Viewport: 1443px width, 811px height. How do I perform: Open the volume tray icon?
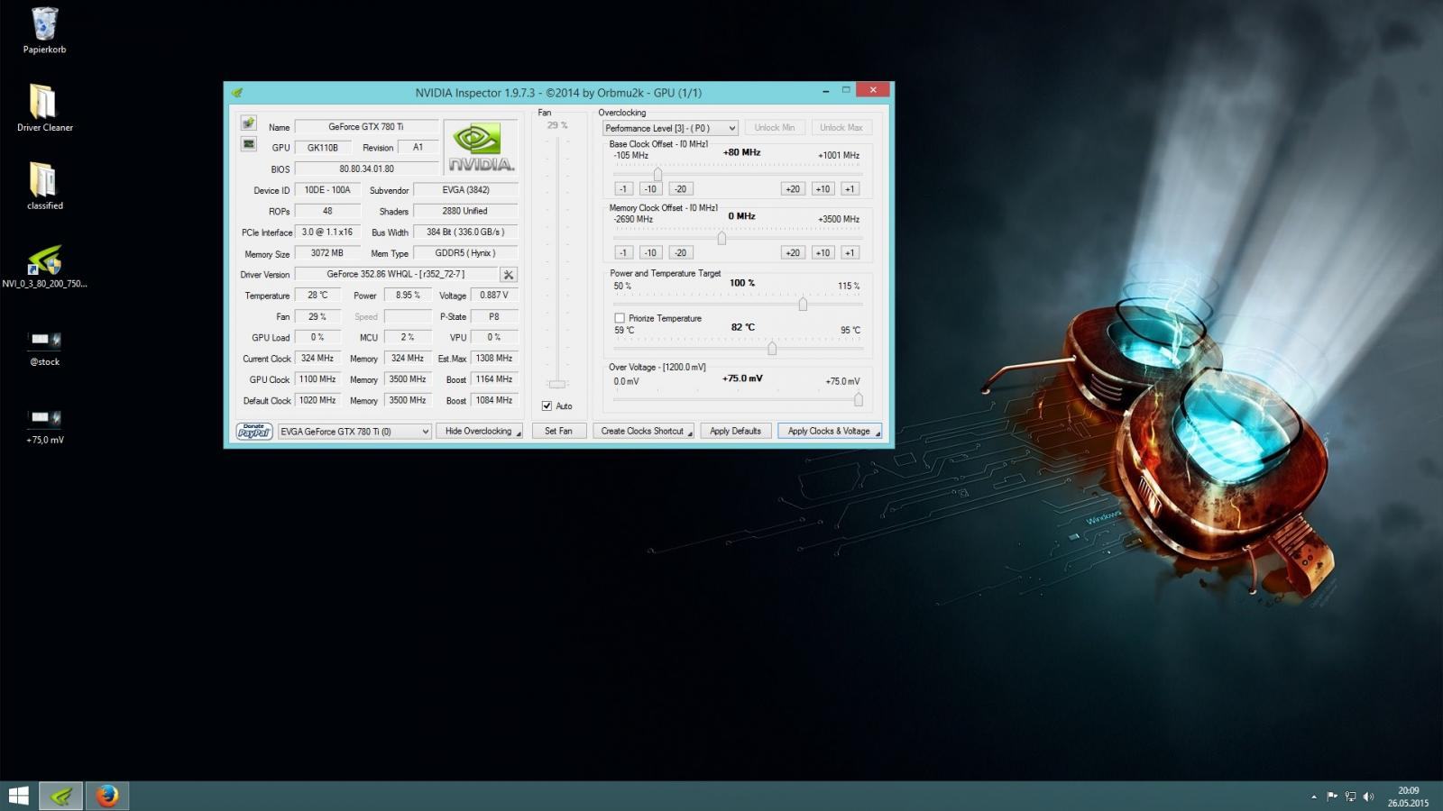pyautogui.click(x=1368, y=797)
